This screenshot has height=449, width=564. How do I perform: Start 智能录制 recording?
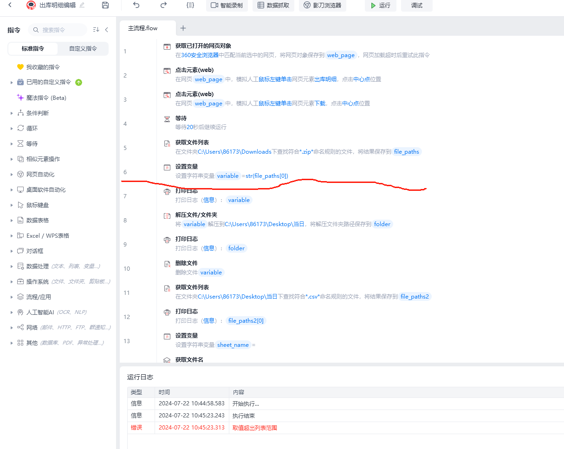(x=227, y=6)
